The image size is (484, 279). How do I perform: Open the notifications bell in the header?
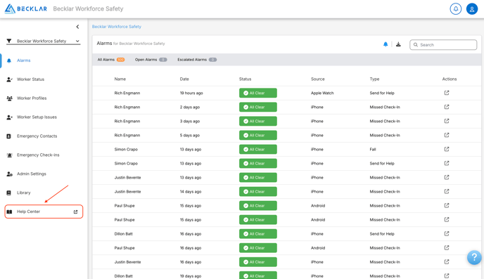455,9
